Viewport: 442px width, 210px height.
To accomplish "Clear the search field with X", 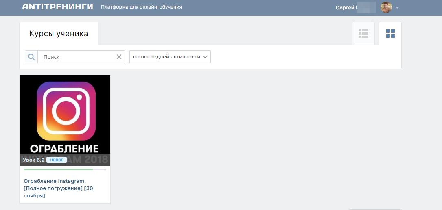I will 119,57.
